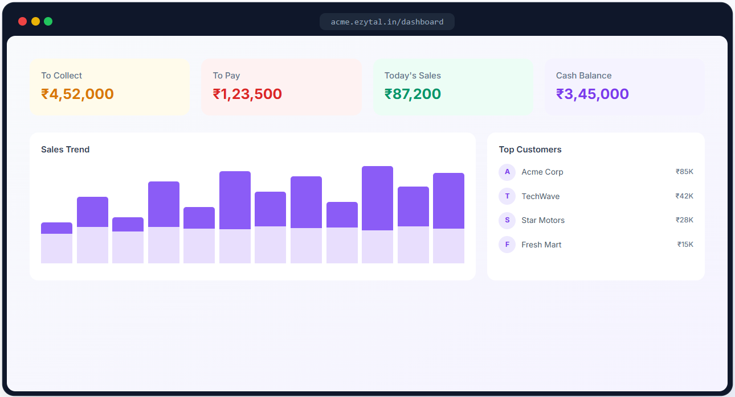
Task: Click the tallest bar in Sales Trend
Action: [x=377, y=214]
